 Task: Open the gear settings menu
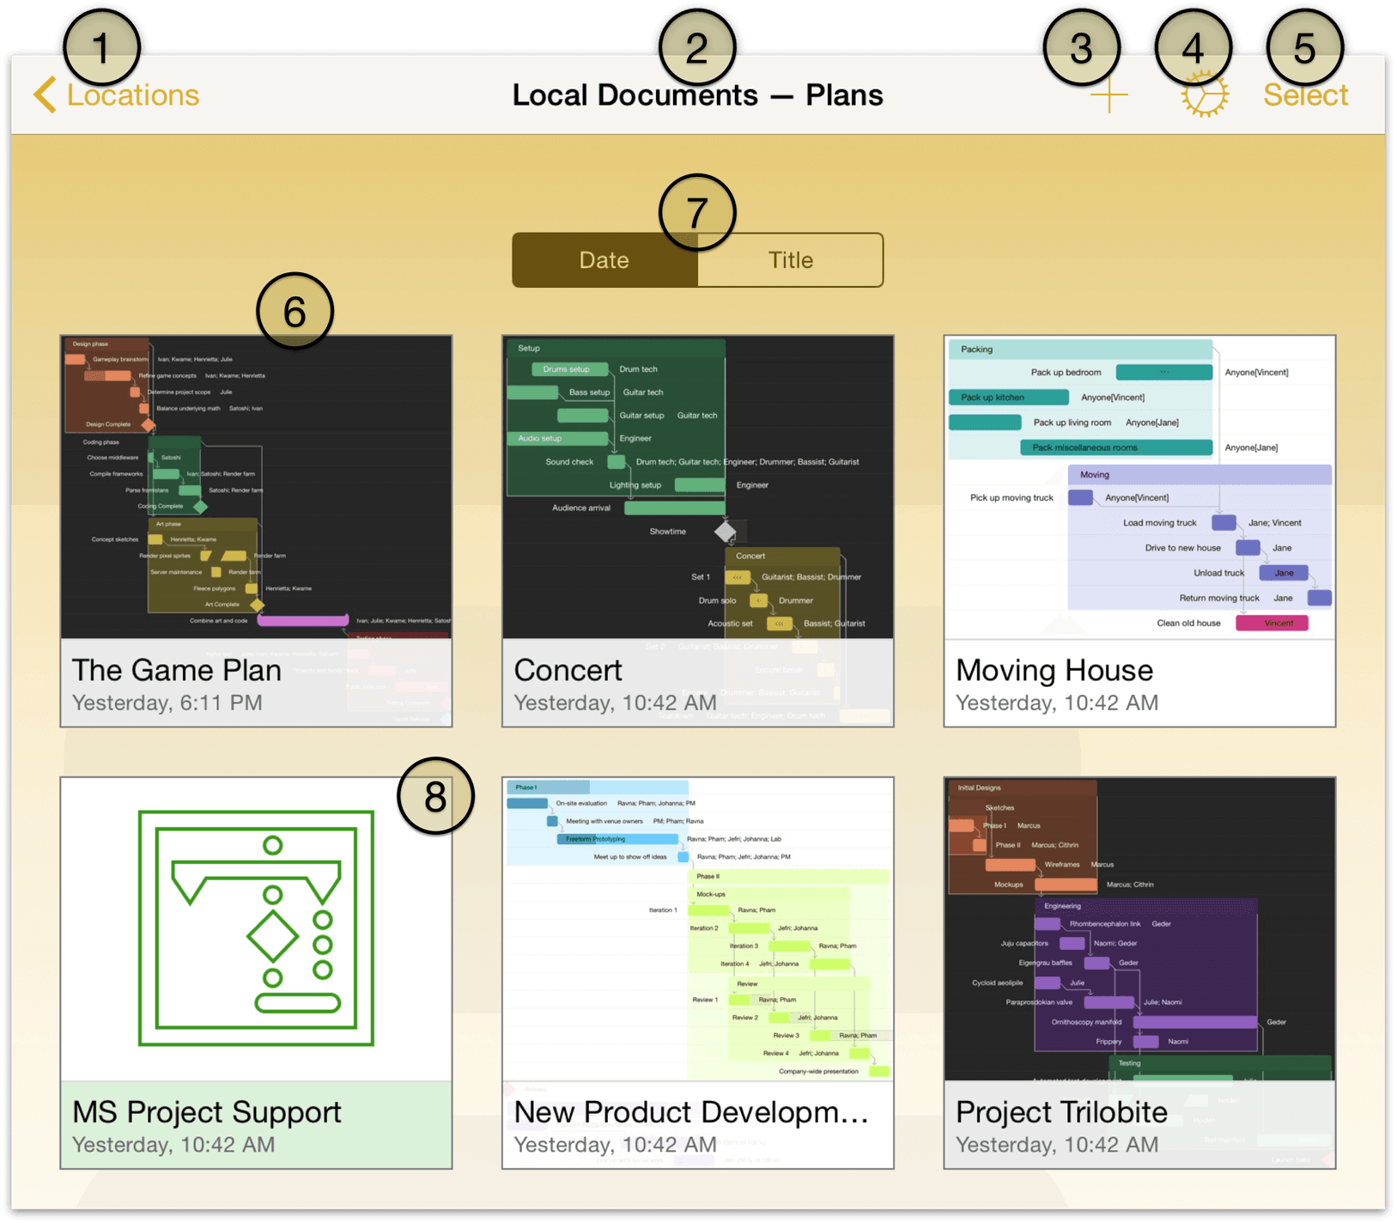coord(1205,94)
